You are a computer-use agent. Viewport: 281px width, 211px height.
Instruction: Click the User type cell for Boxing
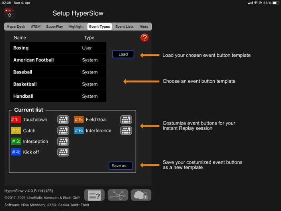coord(87,48)
